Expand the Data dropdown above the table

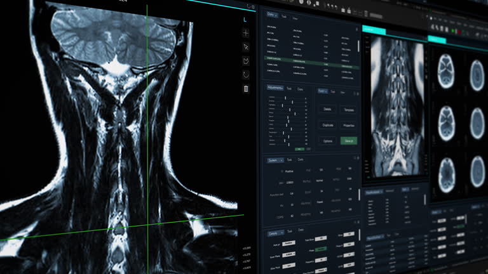point(273,13)
